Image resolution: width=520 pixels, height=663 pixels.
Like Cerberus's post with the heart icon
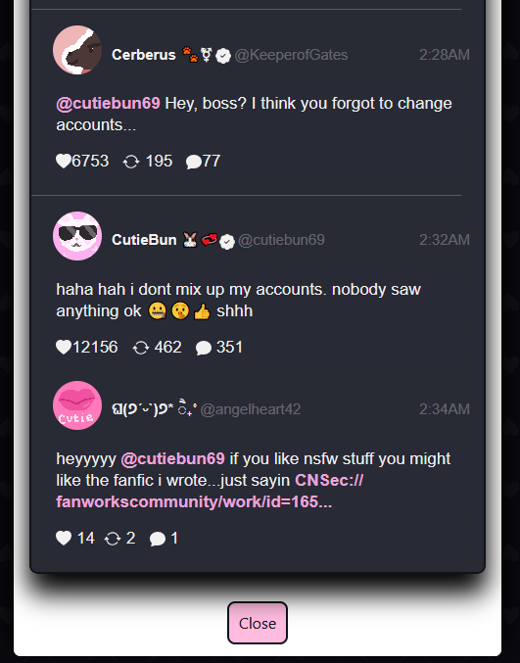64,162
